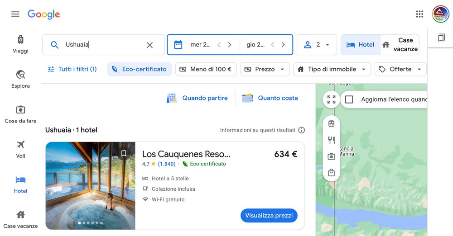Open info about these results
The image size is (453, 236).
pos(302,130)
